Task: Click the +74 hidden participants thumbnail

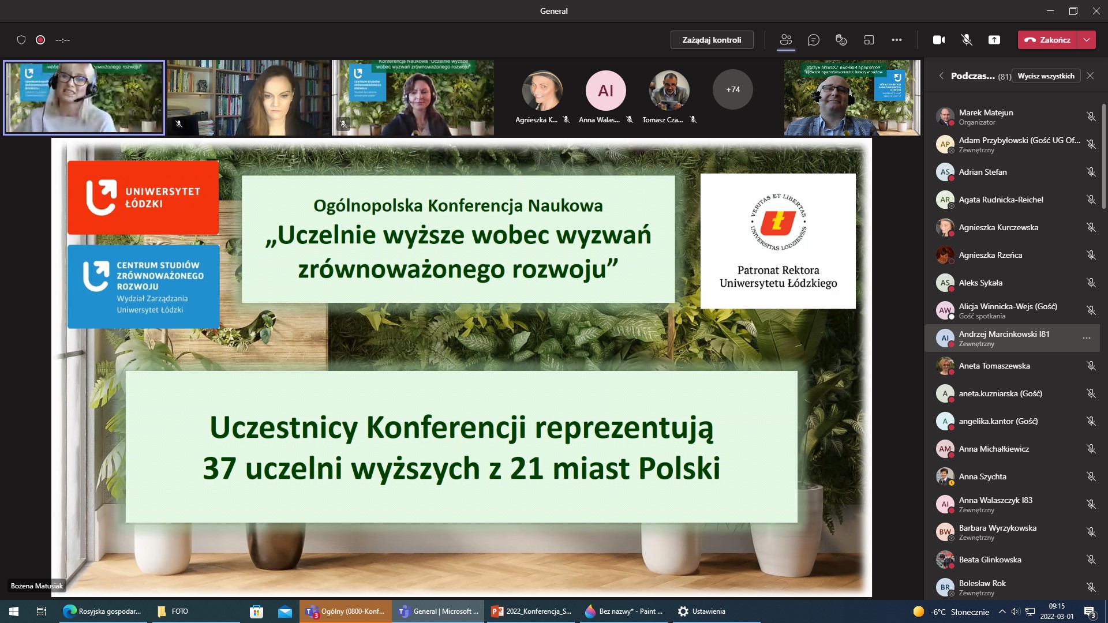Action: pos(732,89)
